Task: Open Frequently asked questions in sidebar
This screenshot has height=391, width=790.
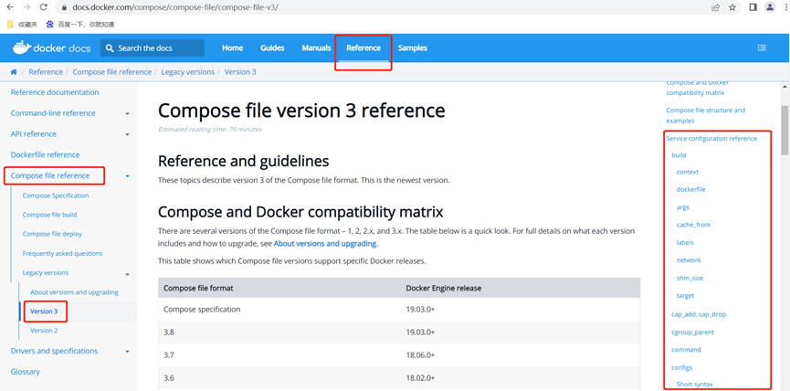Action: [x=62, y=253]
